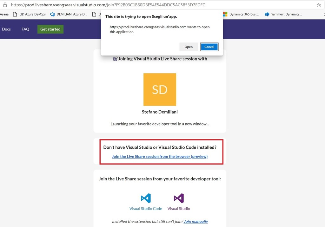Image resolution: width=325 pixels, height=227 pixels.
Task: Click the purple Visual Studio logo icon
Action: pos(179,198)
